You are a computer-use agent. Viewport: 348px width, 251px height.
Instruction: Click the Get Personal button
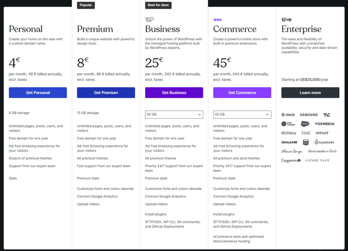click(38, 93)
